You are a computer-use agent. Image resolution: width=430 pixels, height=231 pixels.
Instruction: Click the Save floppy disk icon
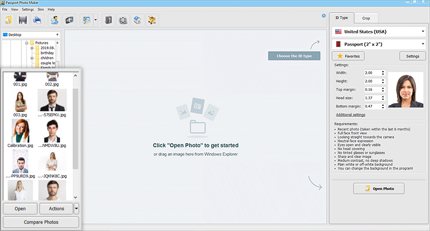[23, 20]
